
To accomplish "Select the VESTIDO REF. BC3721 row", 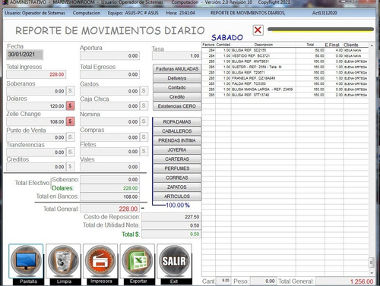I will click(x=285, y=56).
